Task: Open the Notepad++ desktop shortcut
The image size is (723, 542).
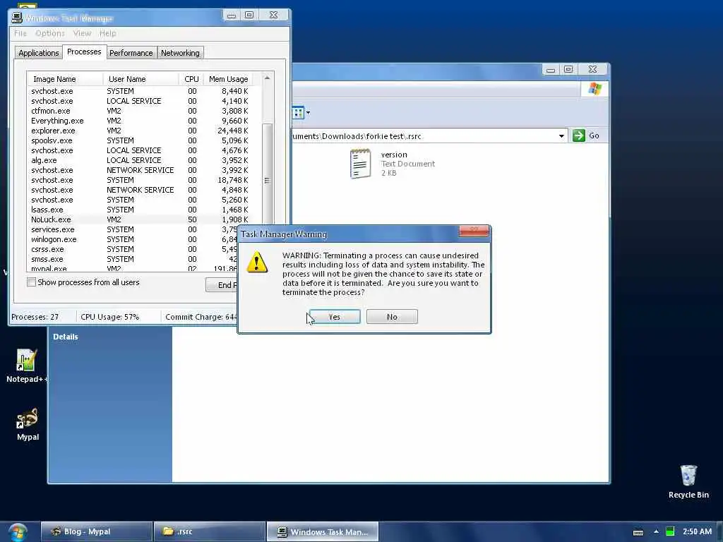Action: [26, 366]
